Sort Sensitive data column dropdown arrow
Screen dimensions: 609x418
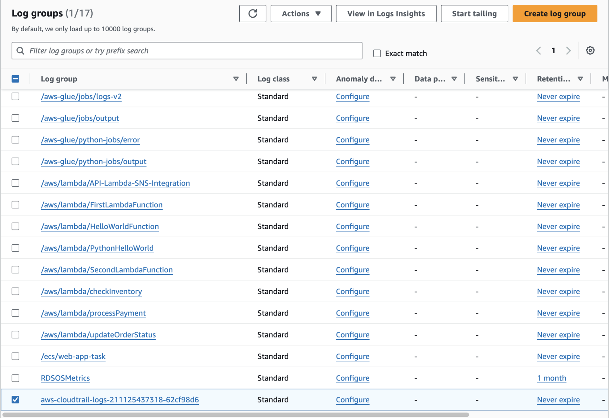515,79
